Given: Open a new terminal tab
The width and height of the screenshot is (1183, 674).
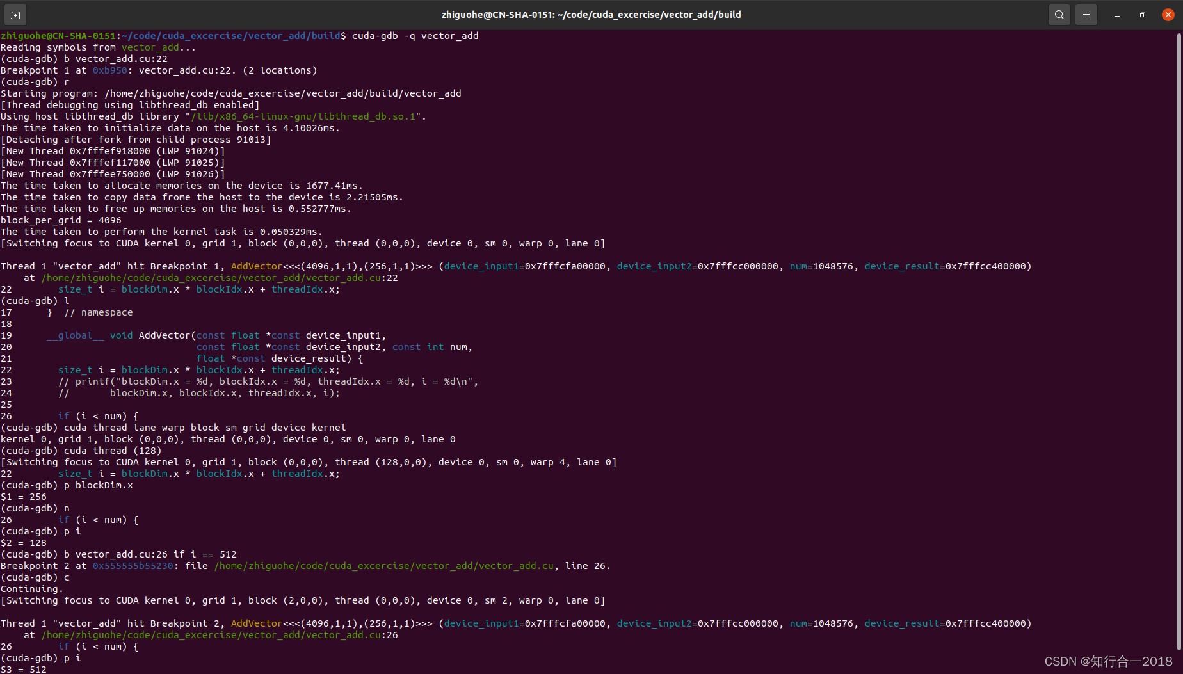Looking at the screenshot, I should click(x=15, y=15).
